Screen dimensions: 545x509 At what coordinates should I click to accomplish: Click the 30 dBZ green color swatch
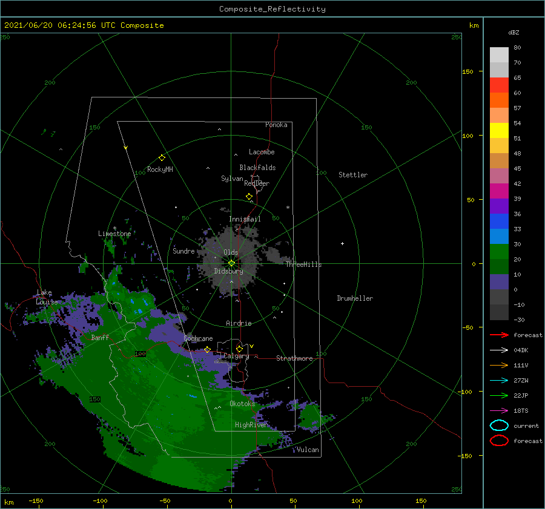pyautogui.click(x=499, y=252)
